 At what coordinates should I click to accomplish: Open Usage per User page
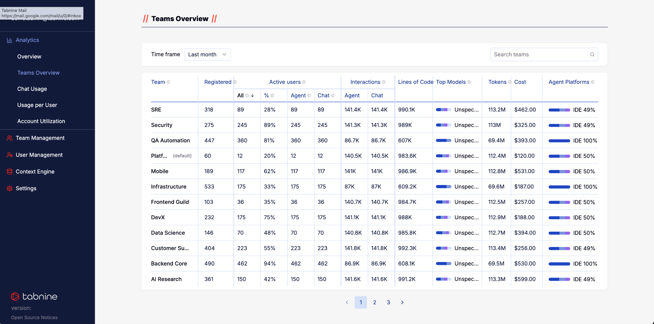(37, 105)
